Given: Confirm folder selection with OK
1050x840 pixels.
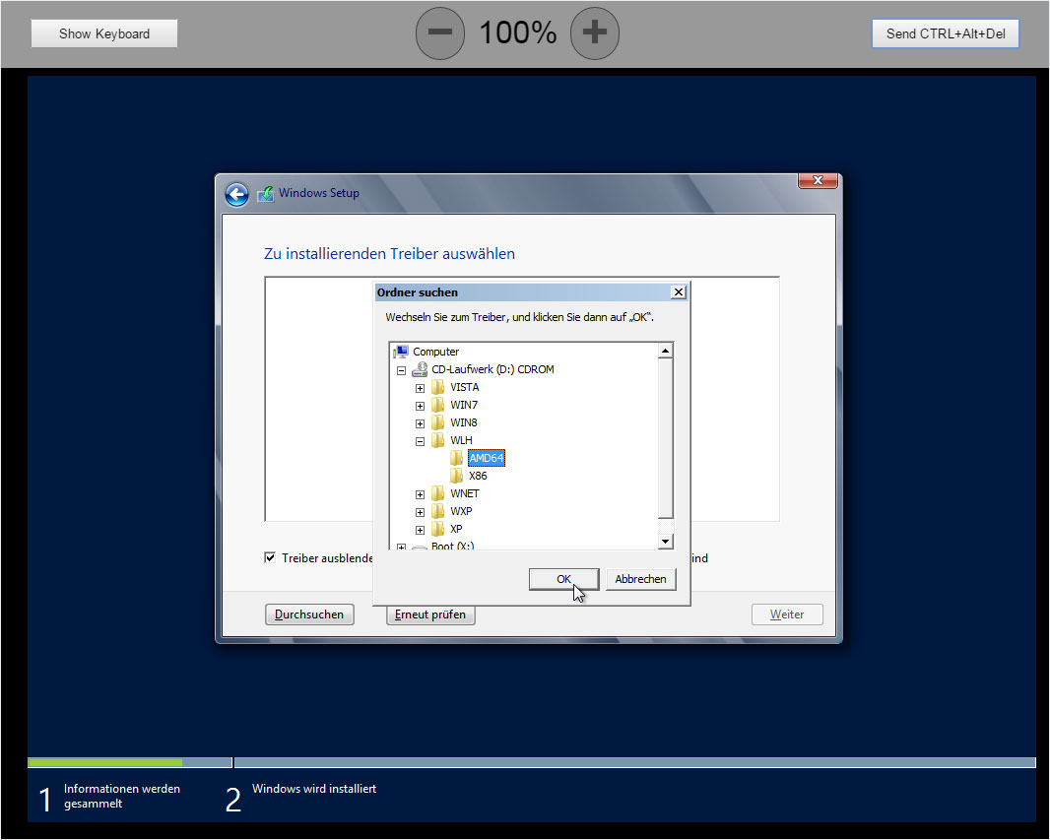Looking at the screenshot, I should coord(563,579).
